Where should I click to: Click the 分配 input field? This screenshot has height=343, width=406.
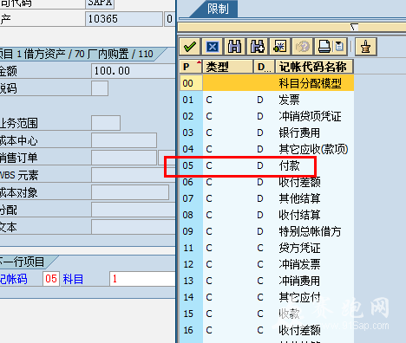click(x=134, y=210)
